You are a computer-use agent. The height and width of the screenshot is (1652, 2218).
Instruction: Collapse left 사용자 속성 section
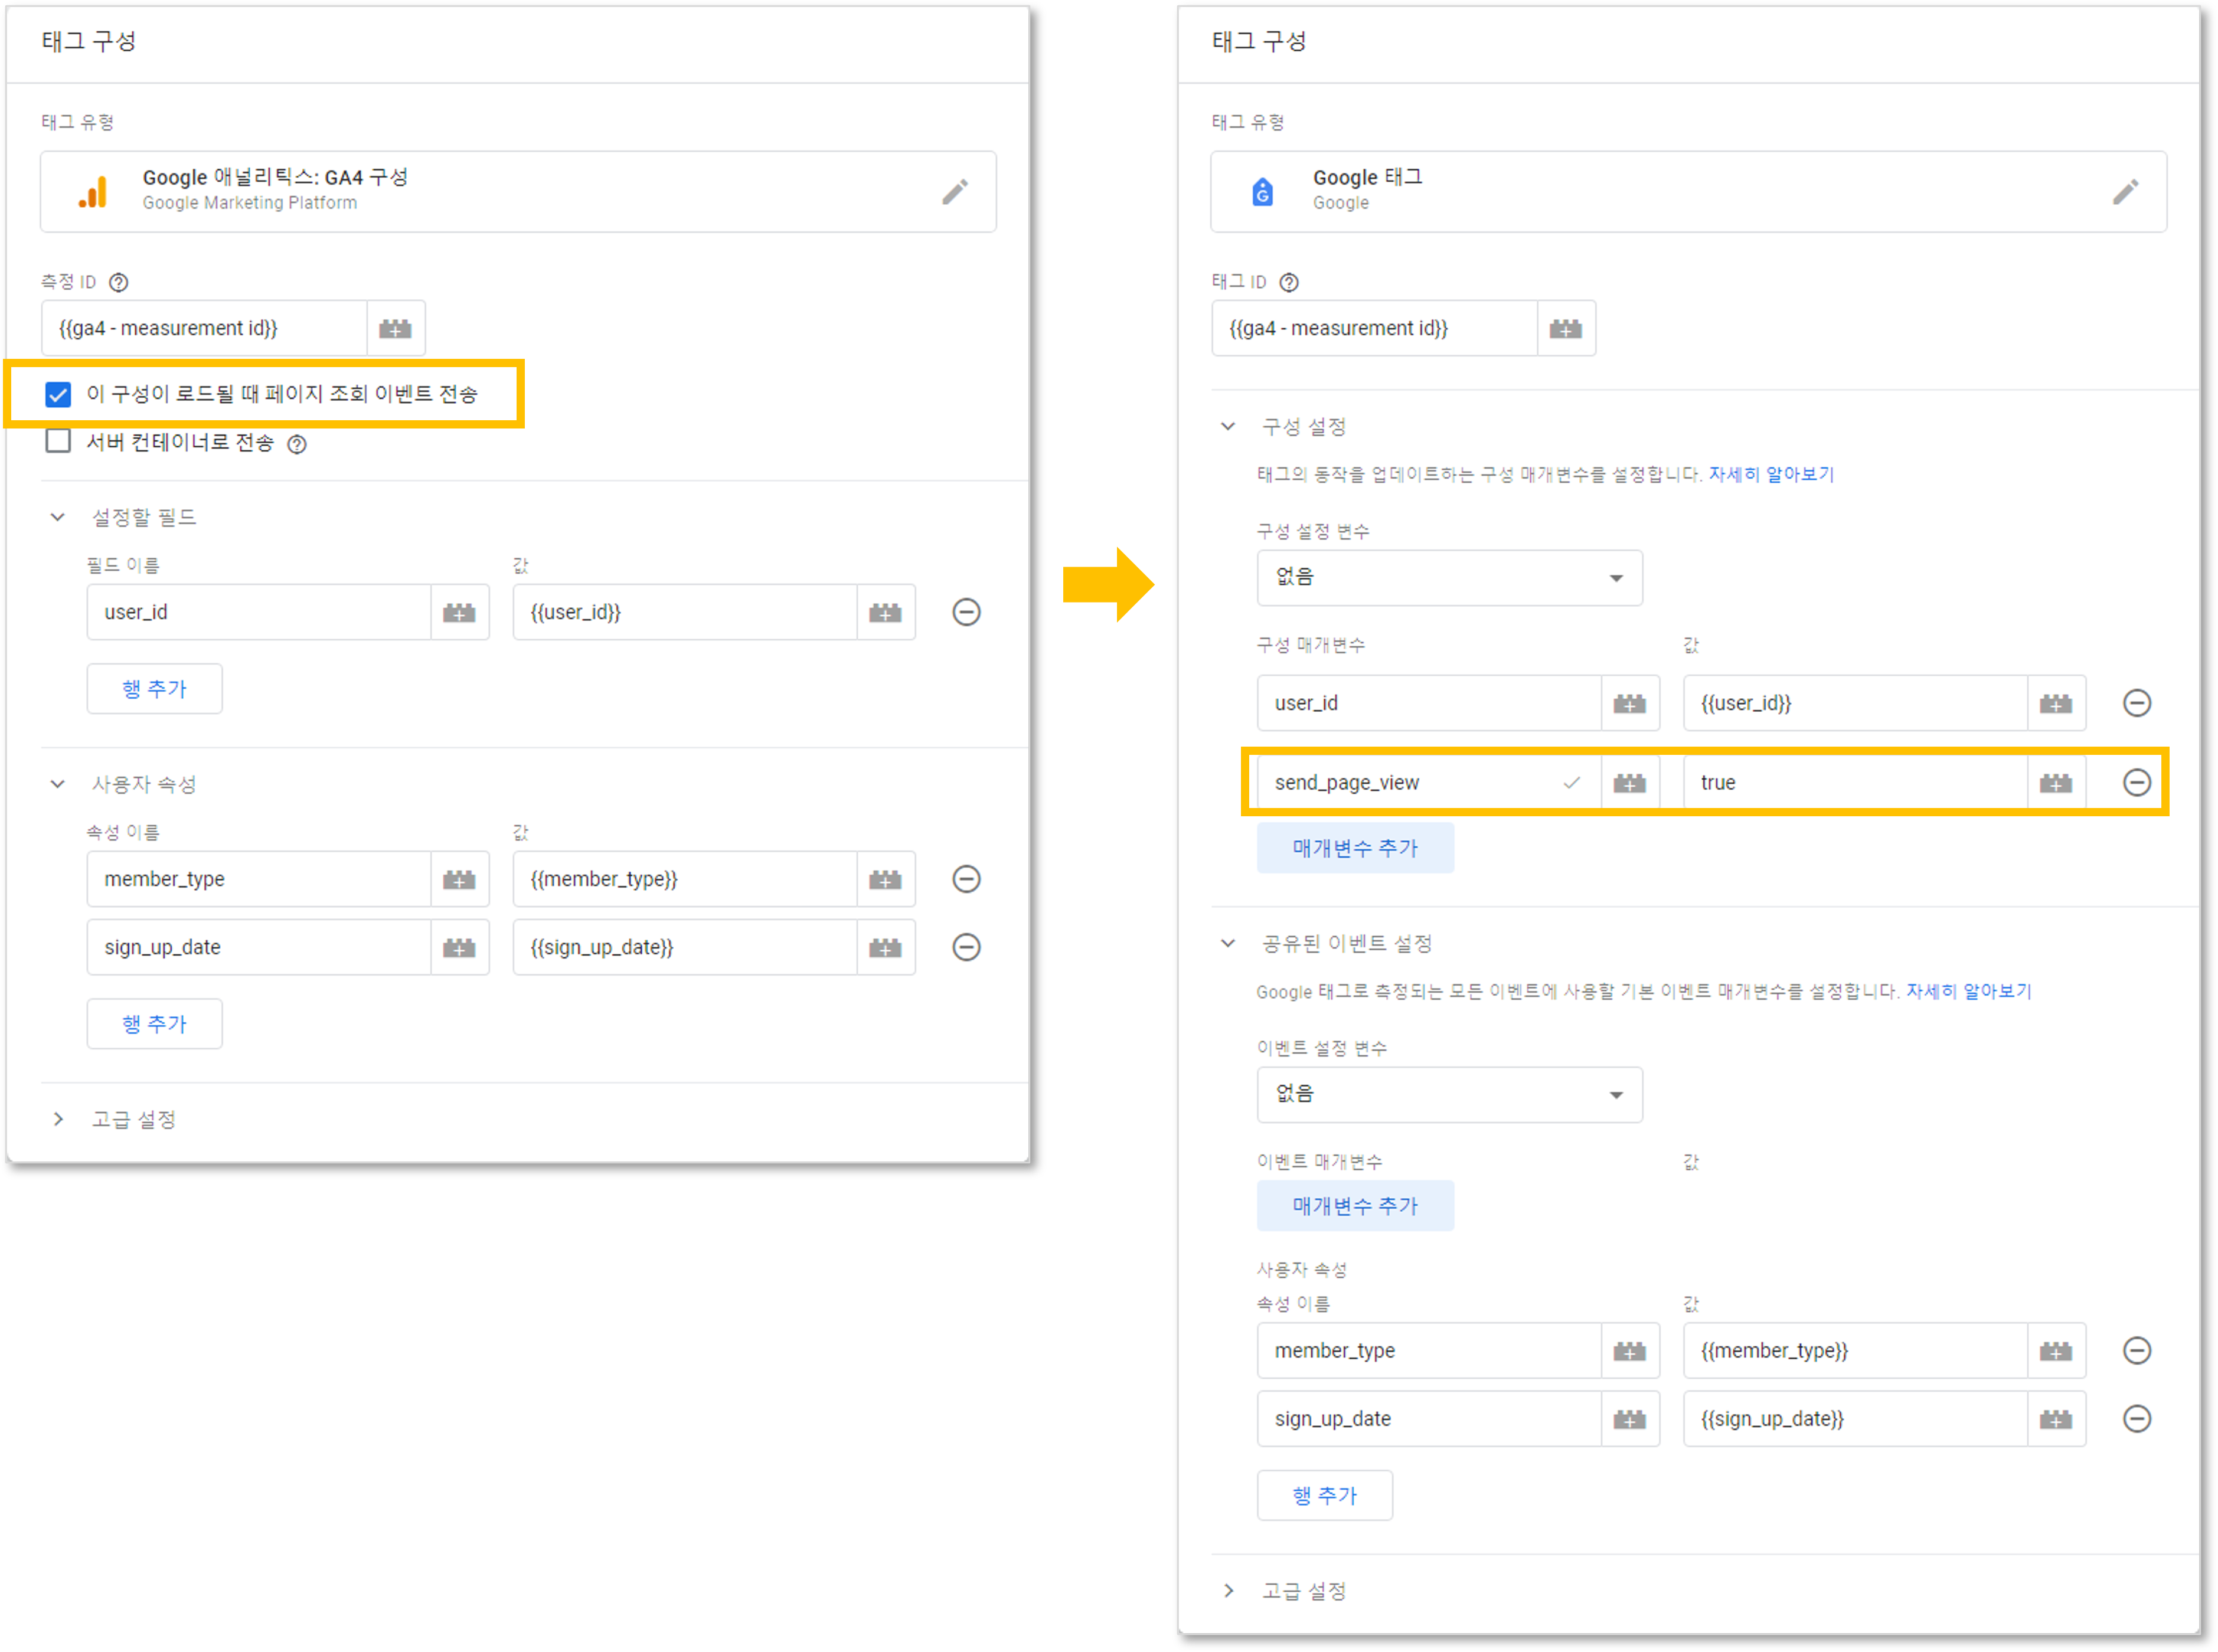(58, 784)
